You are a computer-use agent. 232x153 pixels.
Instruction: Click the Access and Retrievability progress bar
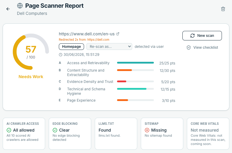[x=135, y=63]
